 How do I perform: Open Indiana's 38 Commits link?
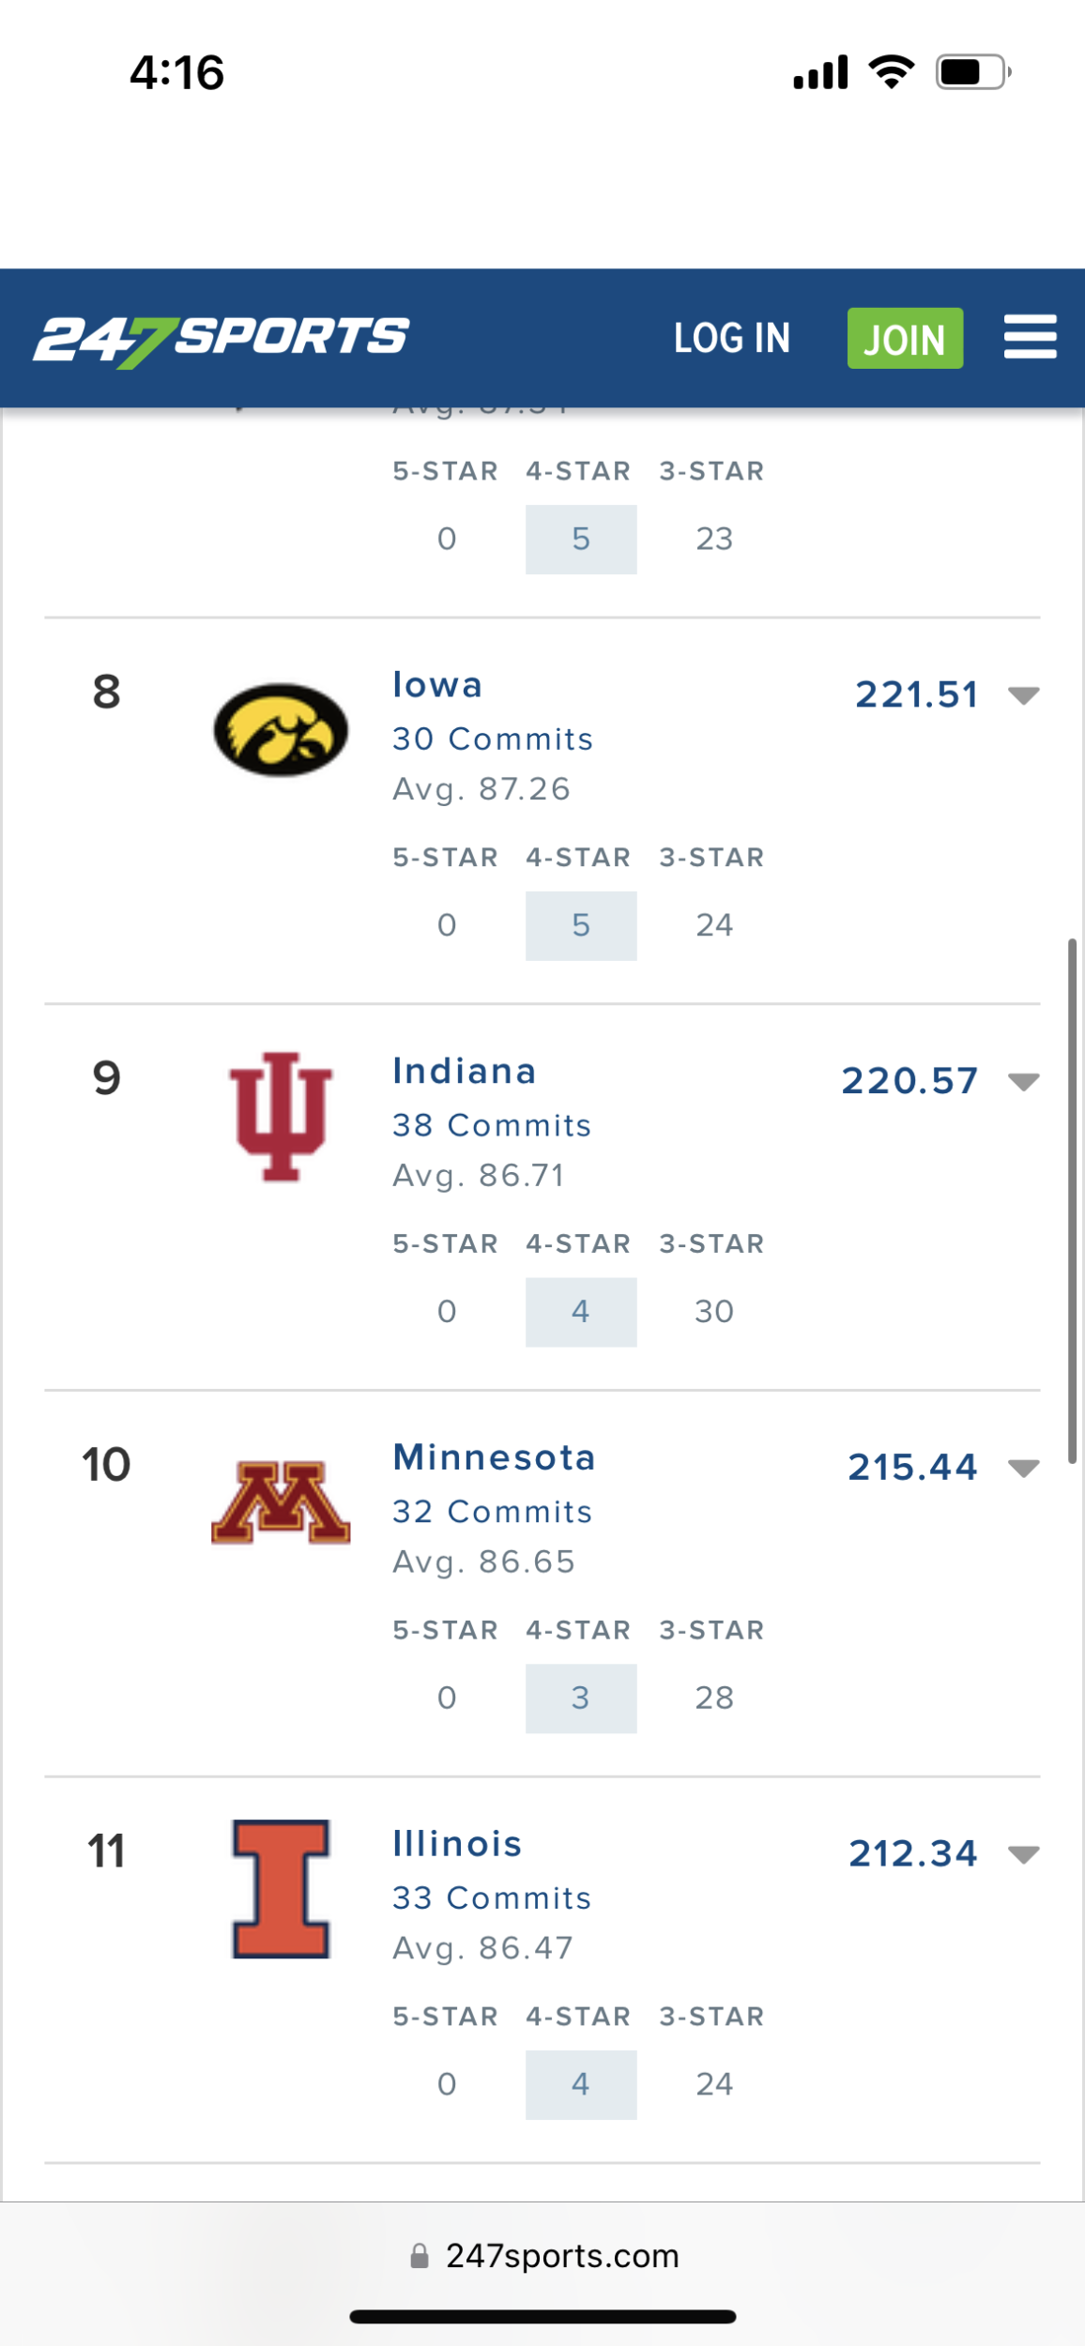click(492, 1125)
